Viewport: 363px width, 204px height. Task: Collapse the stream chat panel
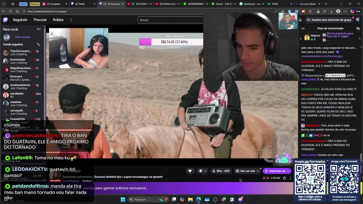[x=303, y=28]
